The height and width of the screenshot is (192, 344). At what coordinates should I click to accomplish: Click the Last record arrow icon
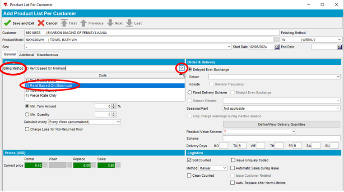[129, 23]
